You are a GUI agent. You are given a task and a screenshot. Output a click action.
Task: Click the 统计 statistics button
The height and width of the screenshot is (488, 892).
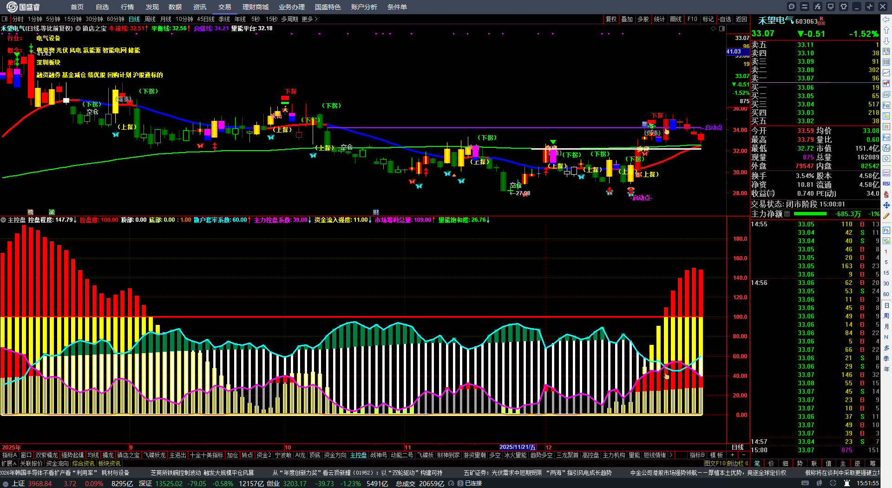click(x=659, y=19)
